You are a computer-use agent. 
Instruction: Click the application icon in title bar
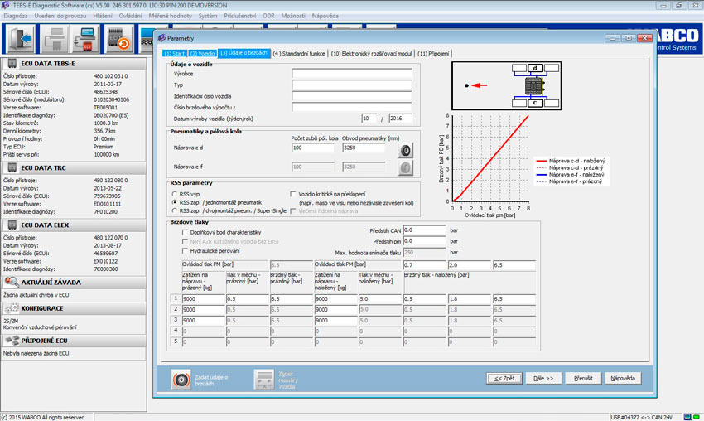point(6,5)
